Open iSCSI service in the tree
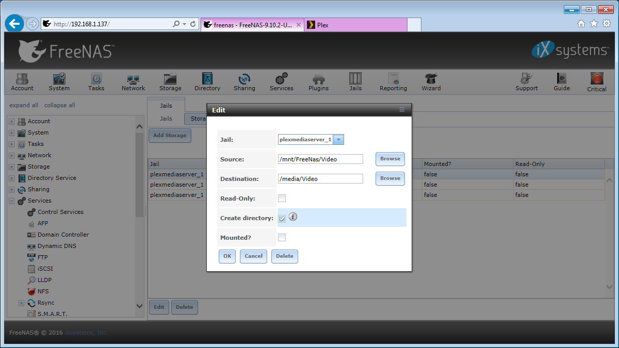Viewport: 619px width, 348px height. [x=45, y=269]
